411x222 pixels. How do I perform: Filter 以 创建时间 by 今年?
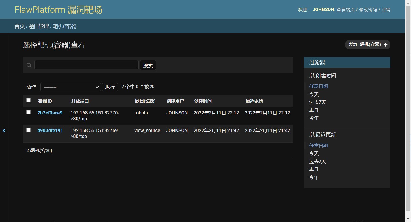314,118
